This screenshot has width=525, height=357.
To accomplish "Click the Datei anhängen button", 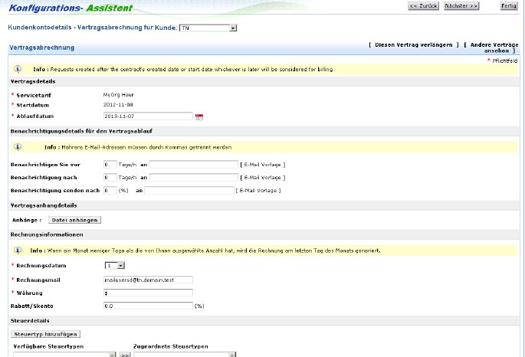I will pos(74,220).
